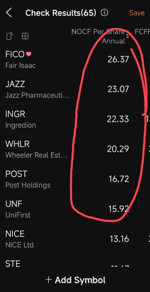150x292 pixels.
Task: Click the copy list icon
Action: (x=10, y=36)
